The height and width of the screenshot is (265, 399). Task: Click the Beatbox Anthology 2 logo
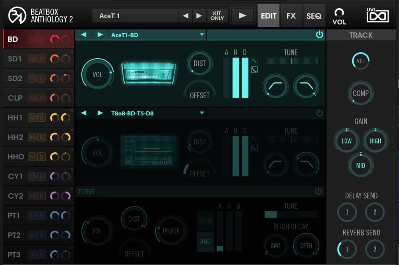(x=17, y=16)
